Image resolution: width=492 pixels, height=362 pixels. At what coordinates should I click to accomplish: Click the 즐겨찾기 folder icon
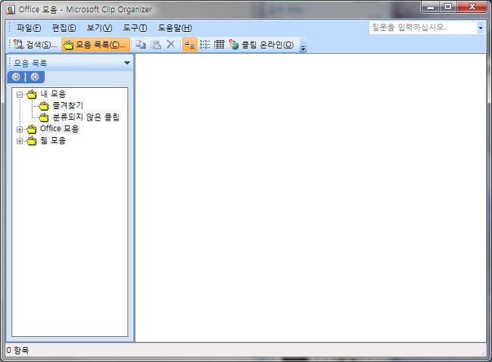44,106
